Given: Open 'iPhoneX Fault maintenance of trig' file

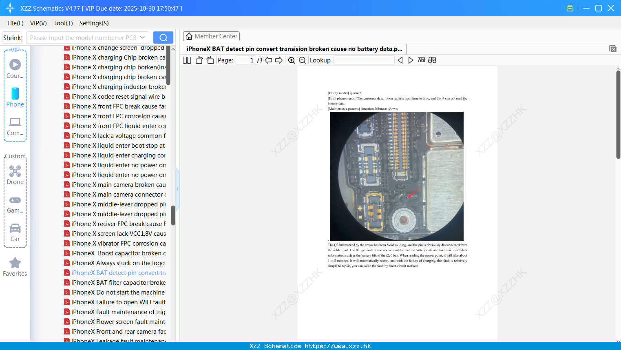Looking at the screenshot, I should [115, 312].
